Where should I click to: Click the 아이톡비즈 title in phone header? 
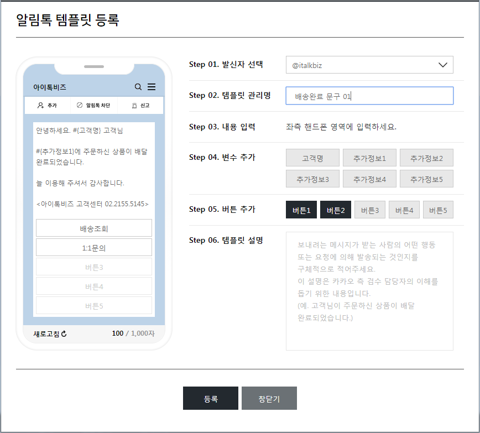tap(50, 87)
